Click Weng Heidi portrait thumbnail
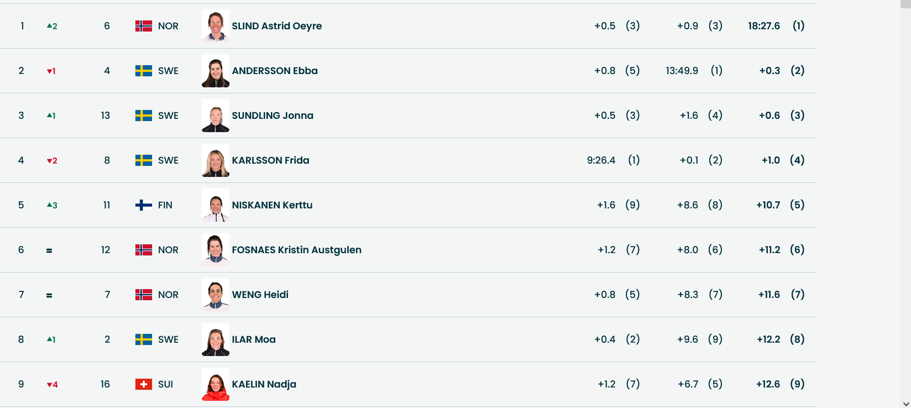Screen dimensions: 911x408 click(x=216, y=295)
